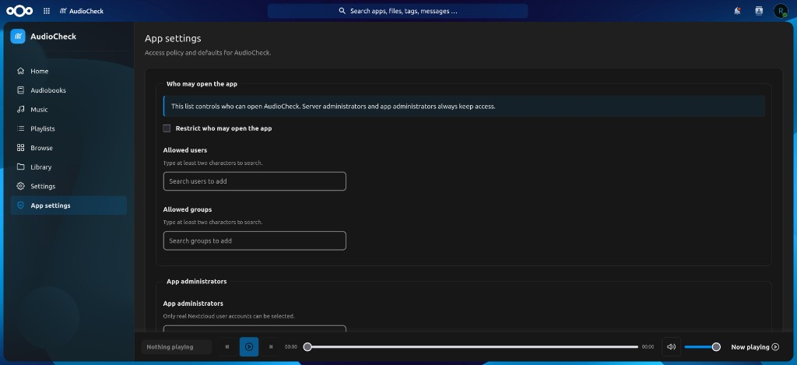This screenshot has height=365, width=797.
Task: Skip to next track
Action: 271,346
